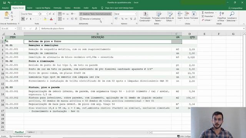Click the insert function fx icon
Image resolution: width=246 pixels, height=138 pixels.
point(36,28)
